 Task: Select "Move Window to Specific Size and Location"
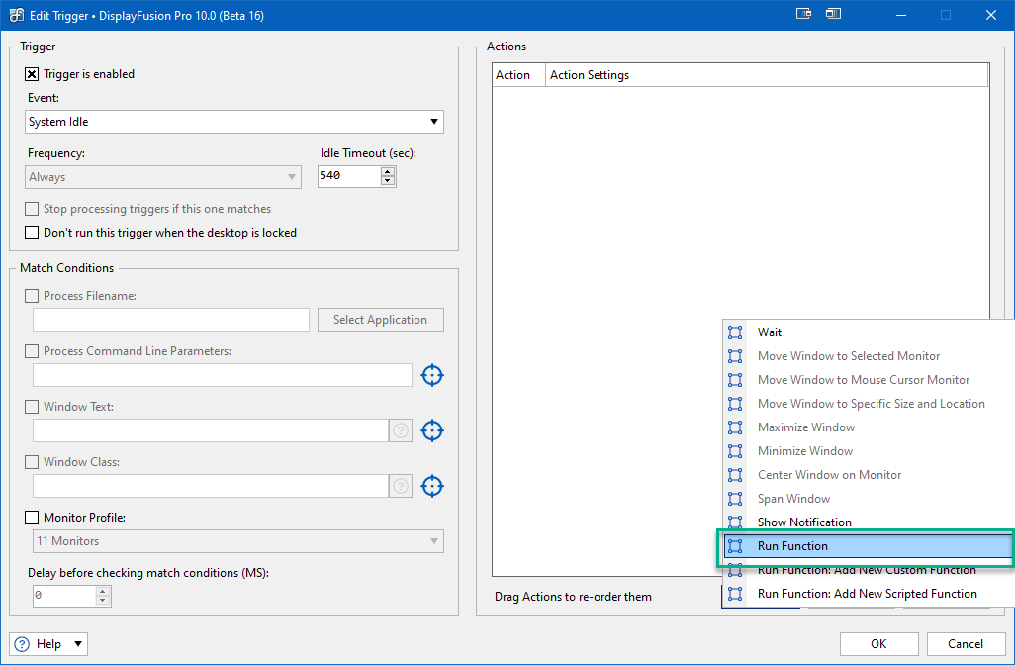(x=868, y=404)
